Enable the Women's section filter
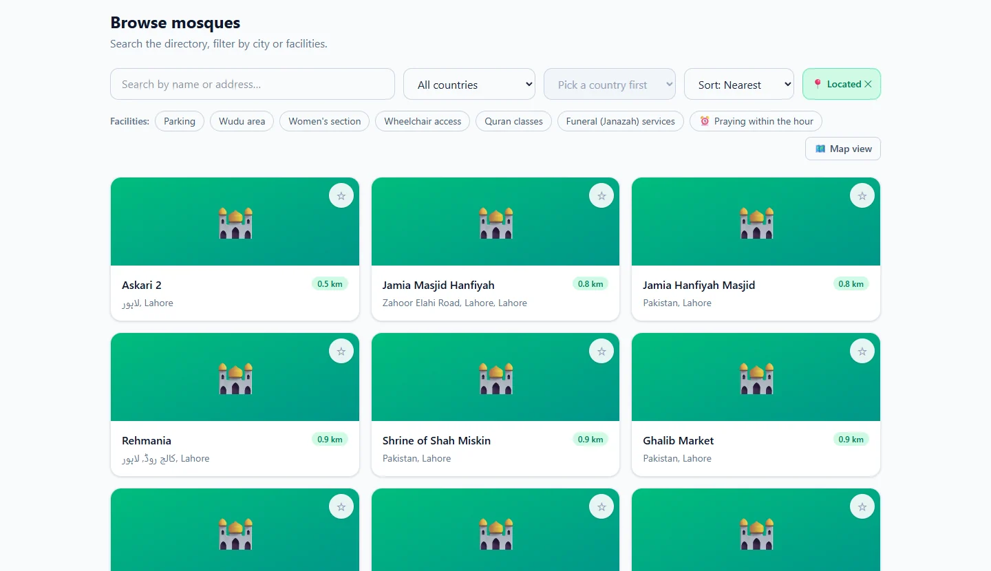The height and width of the screenshot is (571, 991). pos(325,121)
